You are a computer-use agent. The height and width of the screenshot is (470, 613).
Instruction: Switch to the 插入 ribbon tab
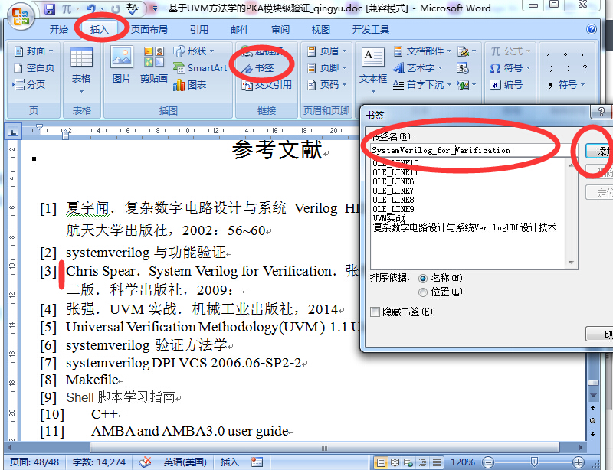(x=100, y=30)
